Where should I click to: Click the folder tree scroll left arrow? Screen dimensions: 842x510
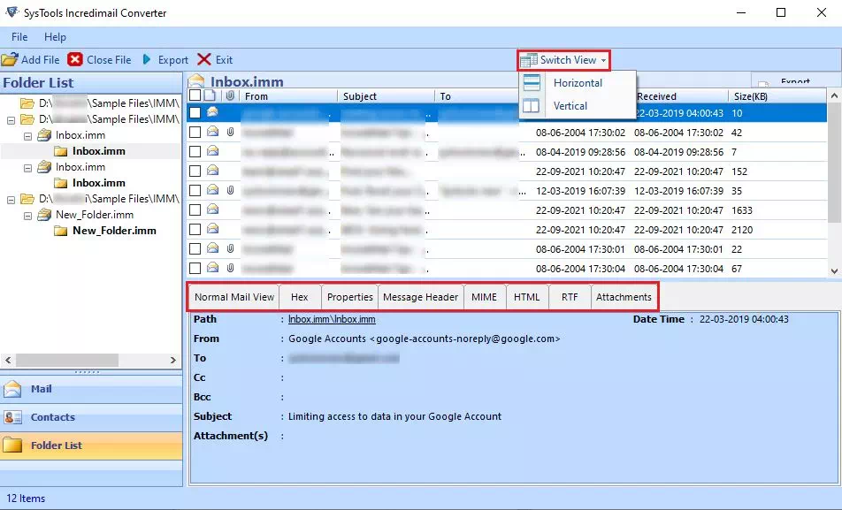click(7, 360)
